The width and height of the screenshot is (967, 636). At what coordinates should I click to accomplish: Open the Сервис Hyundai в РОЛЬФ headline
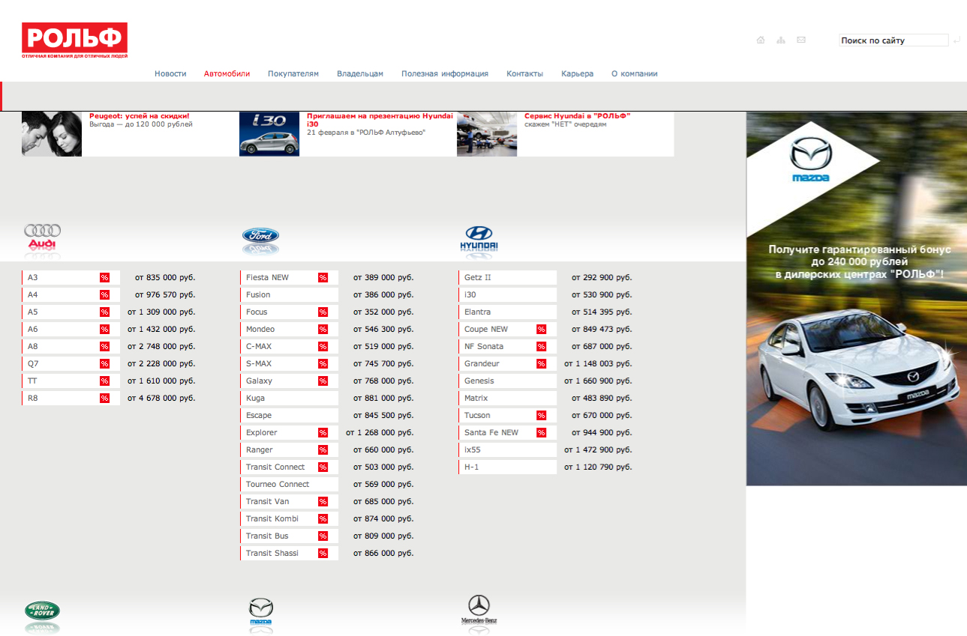click(577, 116)
